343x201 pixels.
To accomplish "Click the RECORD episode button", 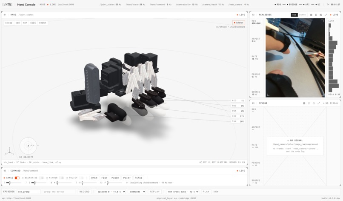I will coord(84,192).
